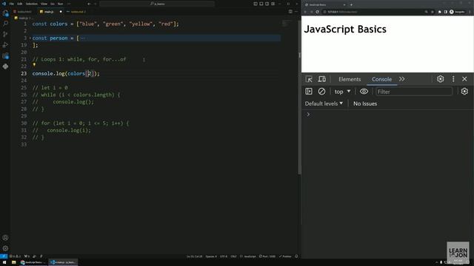Open Run and Debug view in activity bar

(5, 45)
